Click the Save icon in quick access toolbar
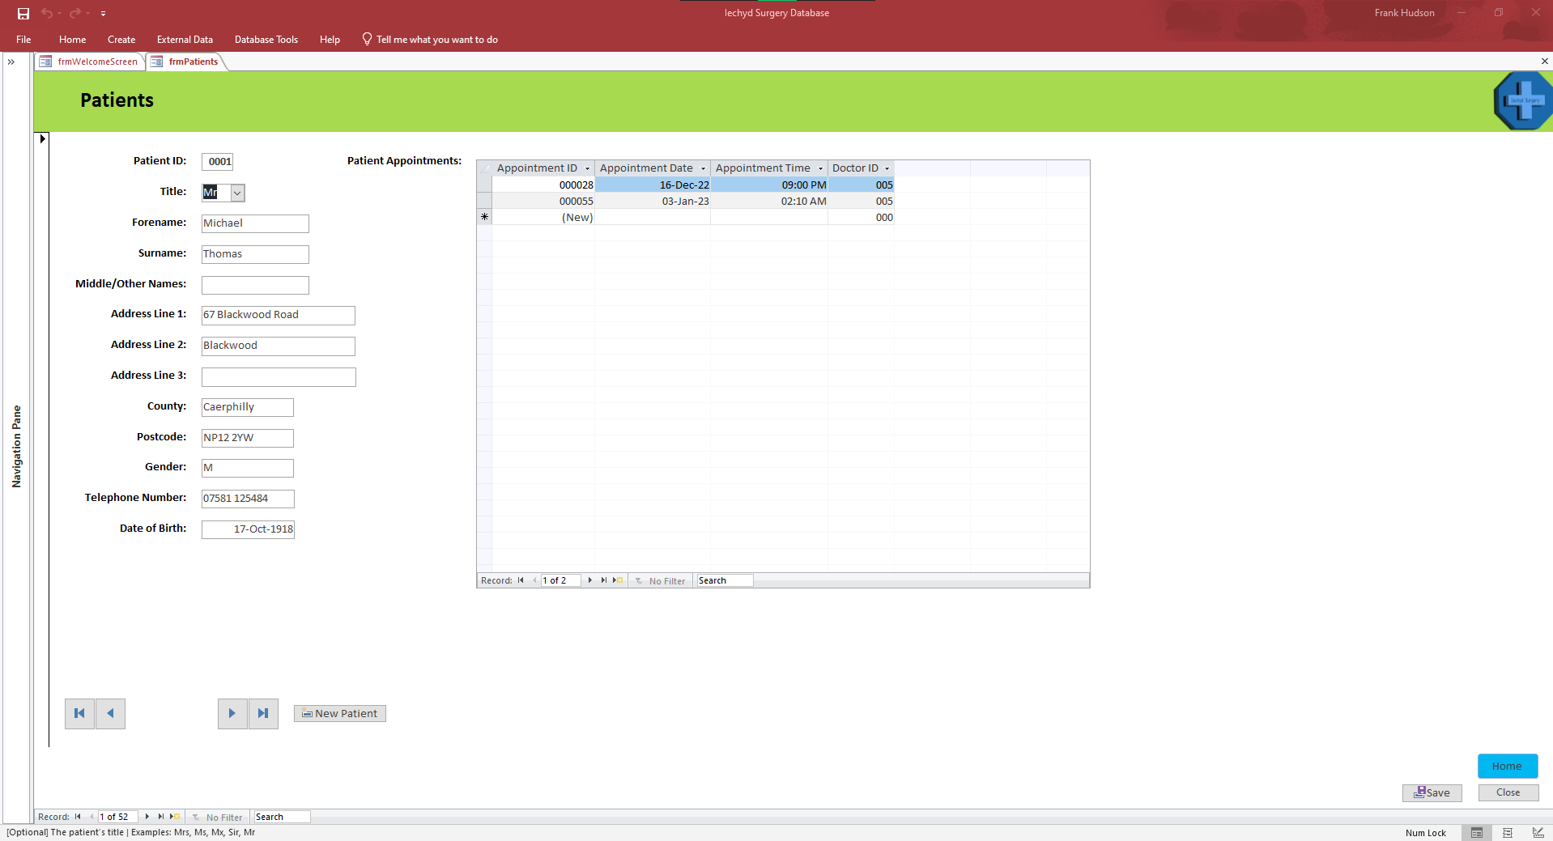 click(x=23, y=13)
